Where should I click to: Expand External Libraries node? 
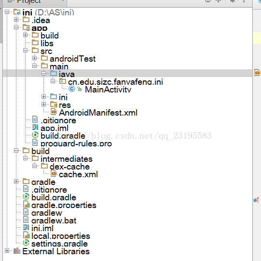(x=7, y=251)
